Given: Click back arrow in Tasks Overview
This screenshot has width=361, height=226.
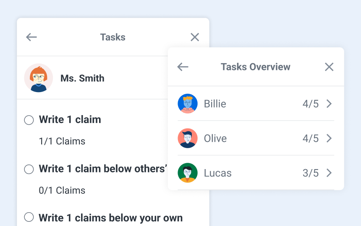Looking at the screenshot, I should (x=183, y=67).
